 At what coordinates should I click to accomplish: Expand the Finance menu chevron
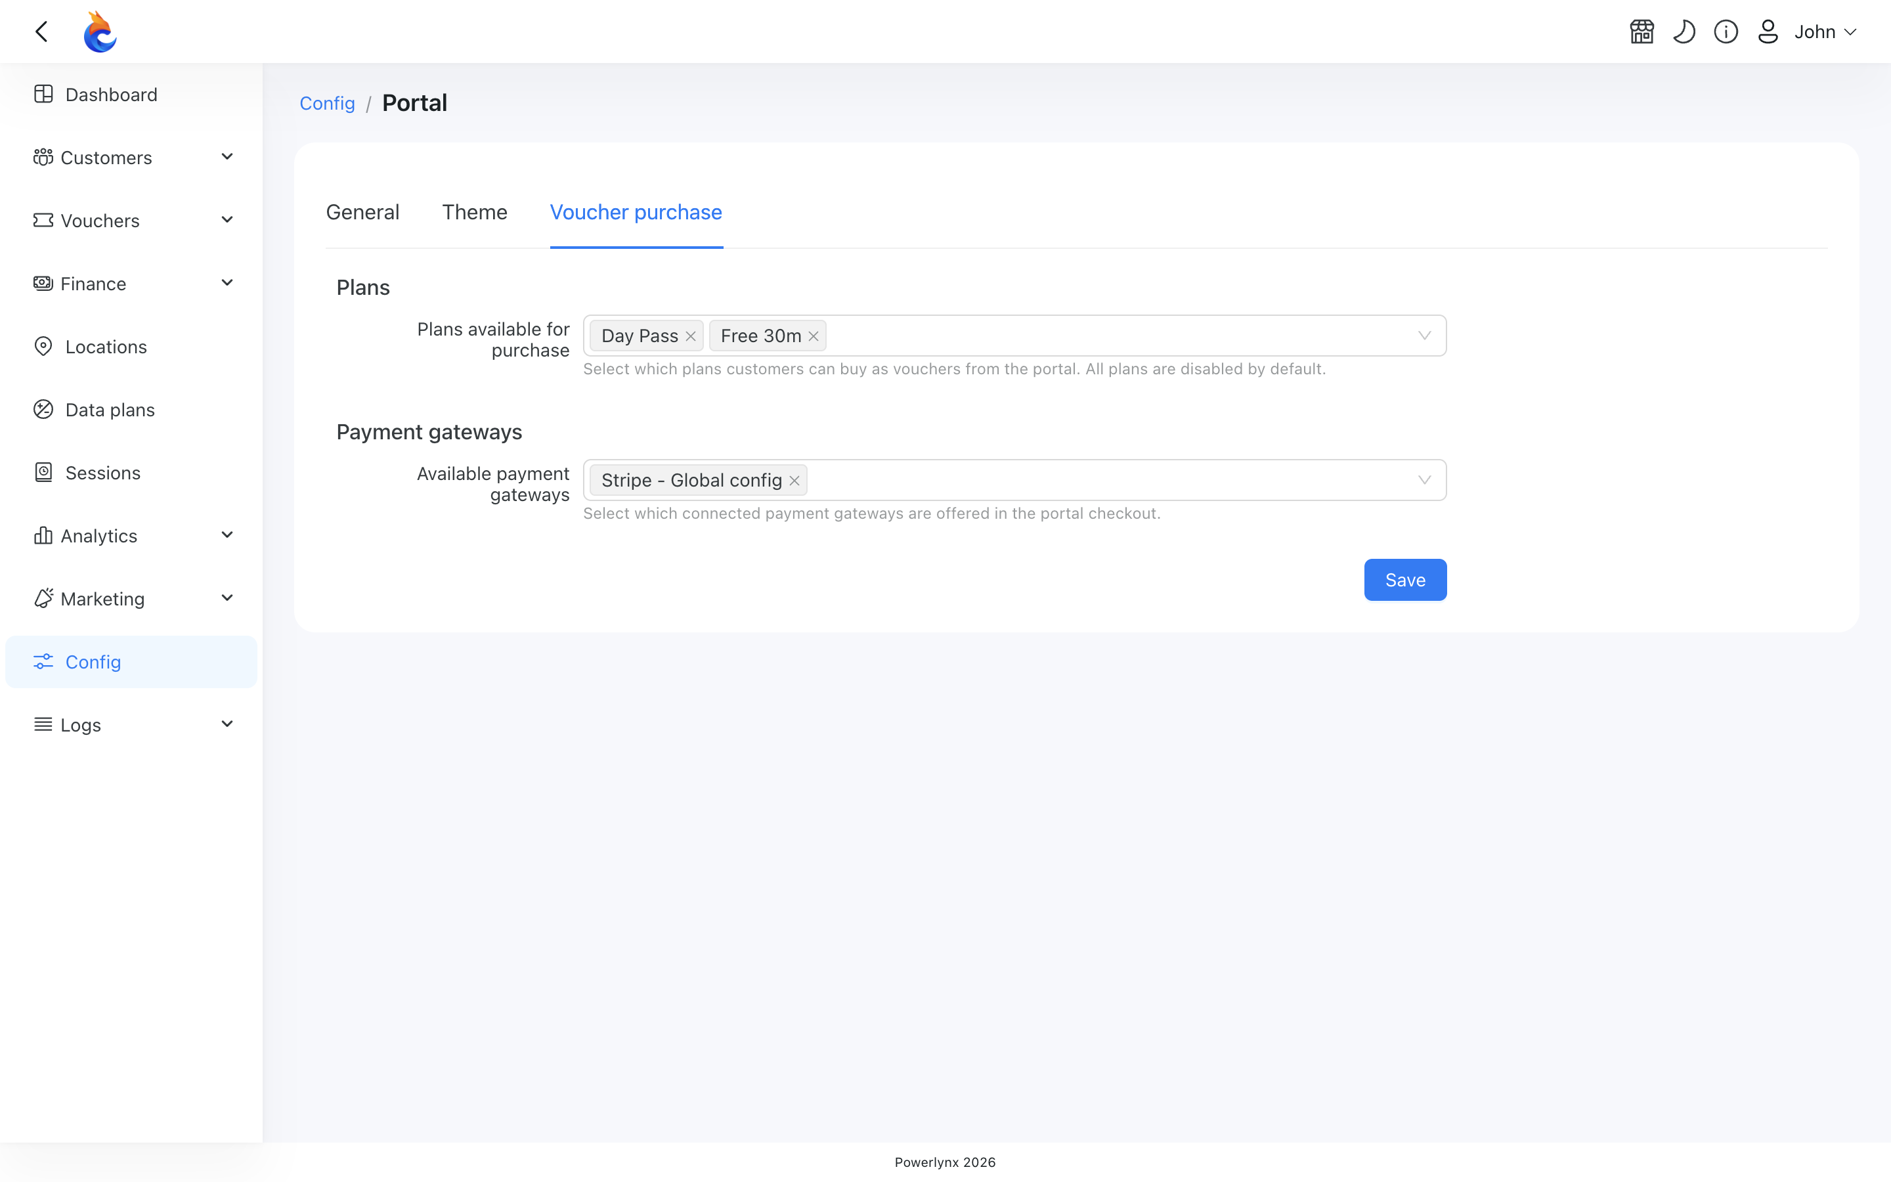(x=227, y=283)
